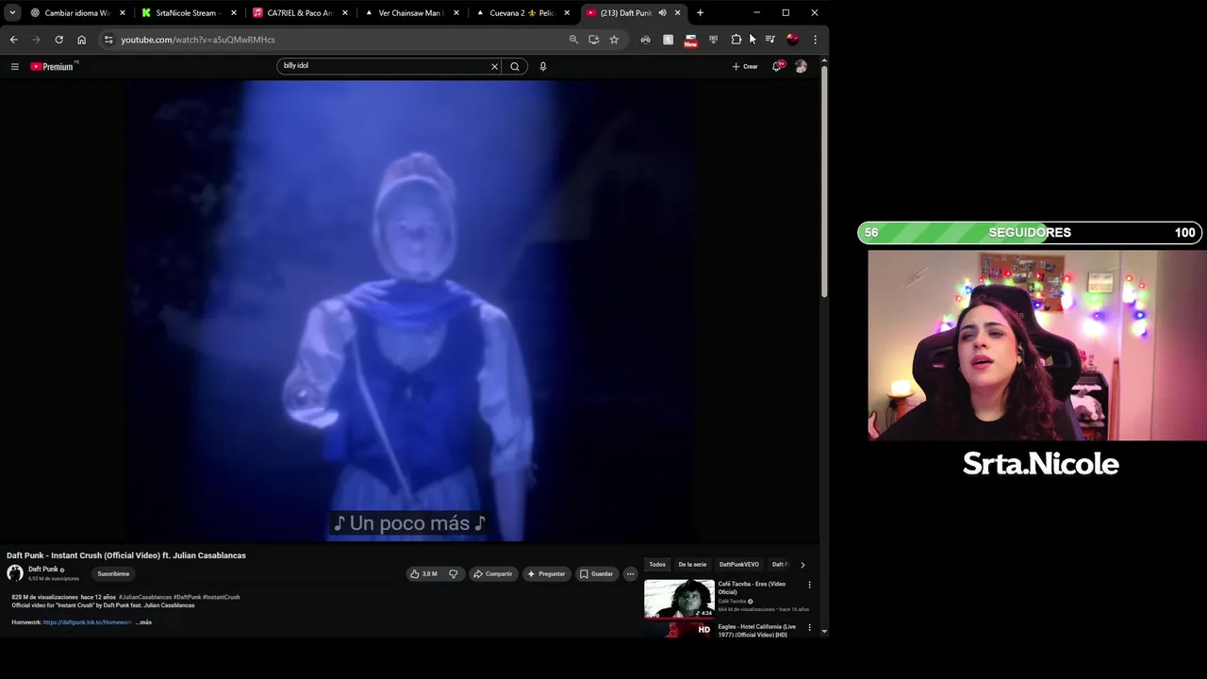Close the 'Cuevana 2' tab
The height and width of the screenshot is (679, 1207).
pyautogui.click(x=567, y=13)
